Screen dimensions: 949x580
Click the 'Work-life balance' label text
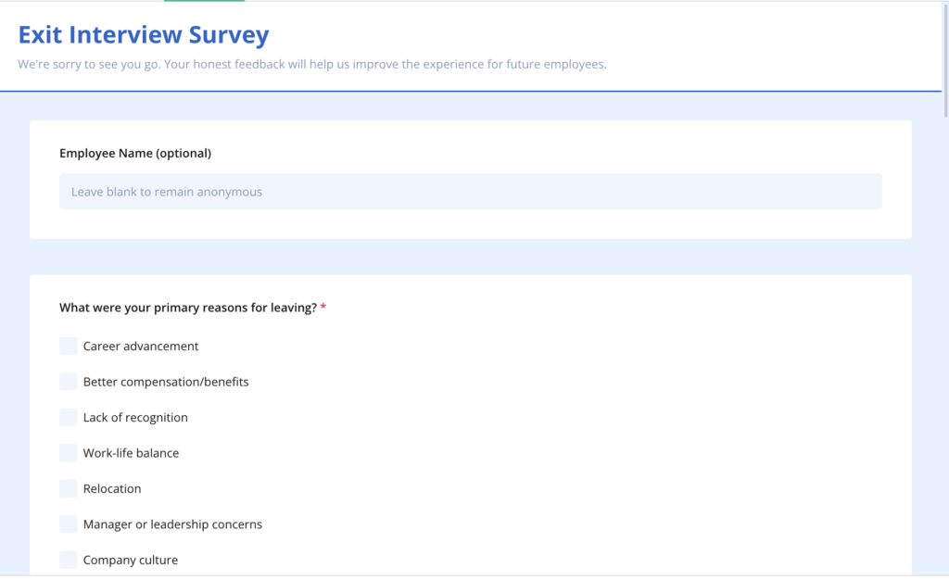(x=131, y=453)
